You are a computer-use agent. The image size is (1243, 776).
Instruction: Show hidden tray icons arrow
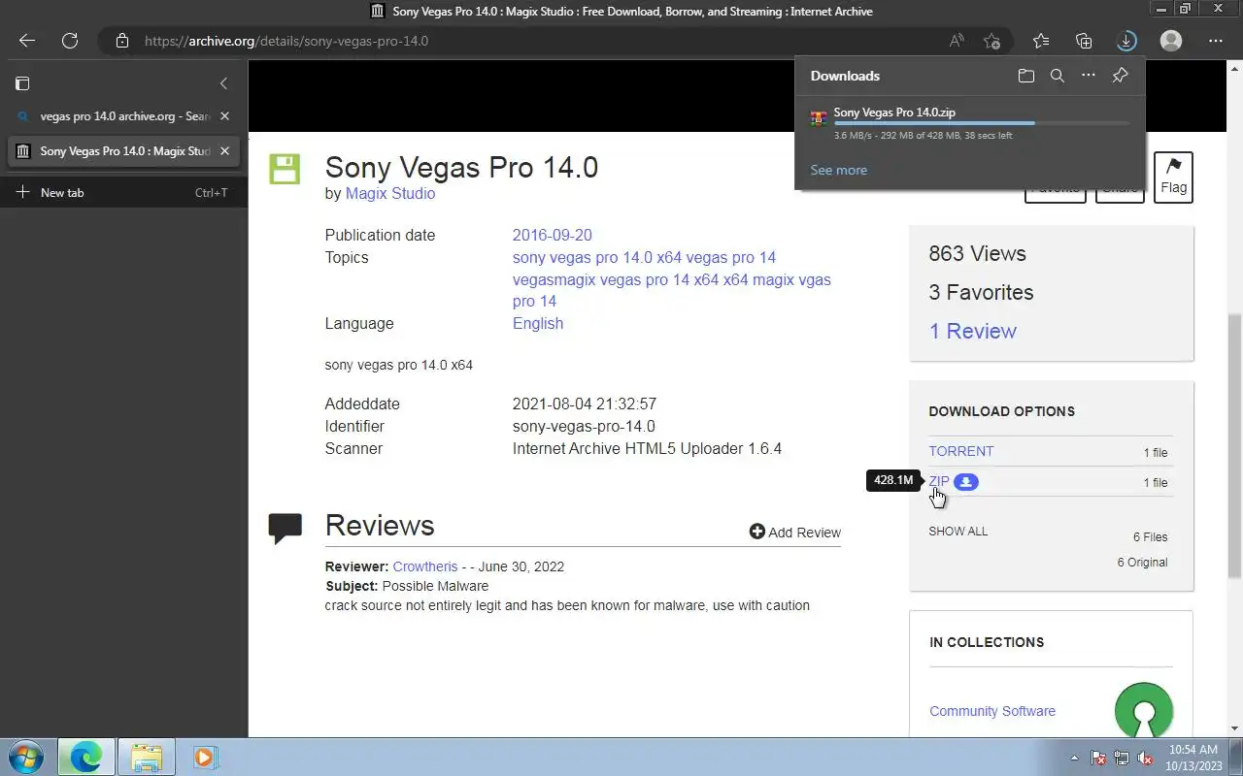point(1074,758)
